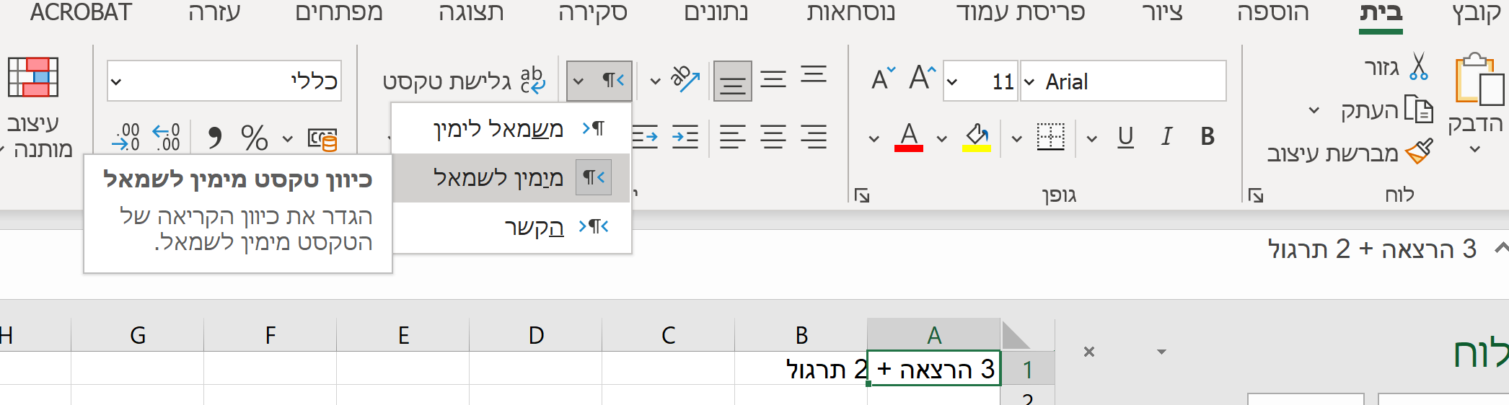
Task: Open the Arial font name dropdown
Action: pos(1030,81)
